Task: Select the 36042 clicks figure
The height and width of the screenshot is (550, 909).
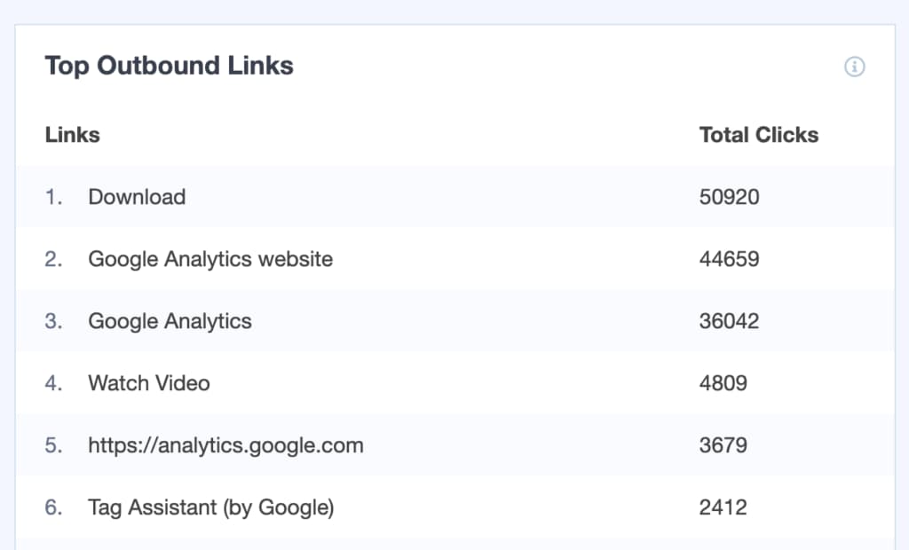Action: click(730, 321)
